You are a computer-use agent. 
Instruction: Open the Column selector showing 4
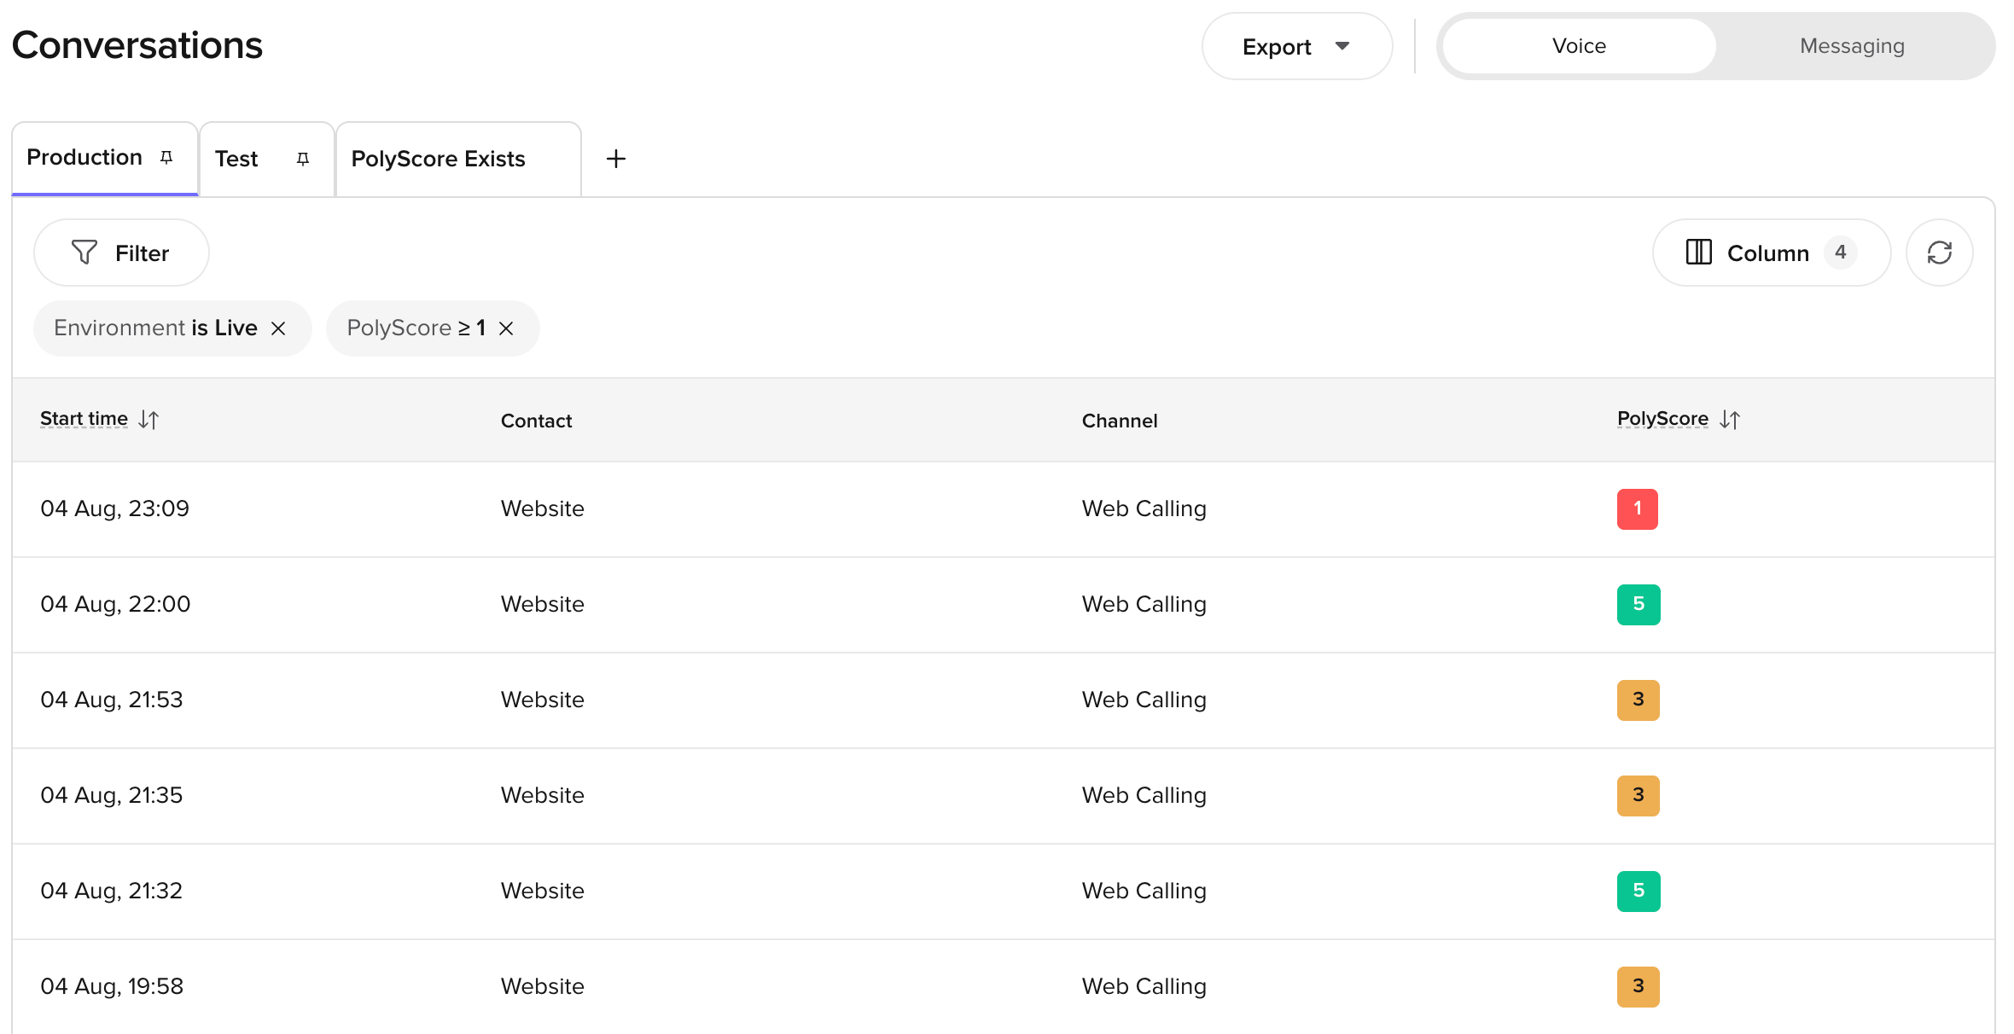pos(1771,253)
